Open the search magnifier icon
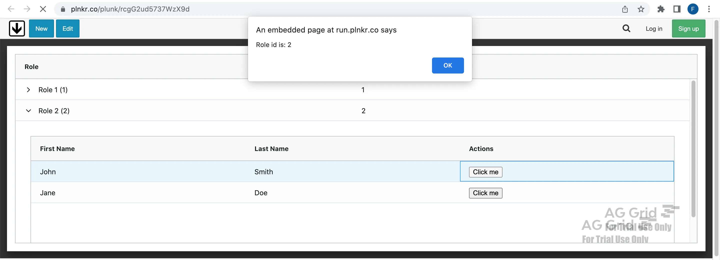This screenshot has height=260, width=720. (x=626, y=28)
